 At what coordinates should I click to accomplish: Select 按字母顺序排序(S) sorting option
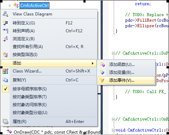tap(49, 89)
